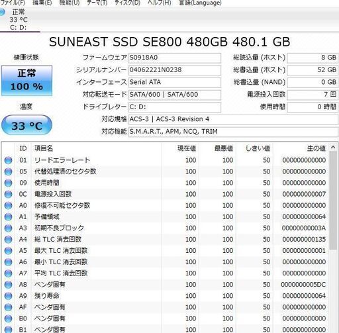Viewport: 339px width, 333px height.
Task: Click status icon for row A9 残り寿命
Action: pyautogui.click(x=8, y=296)
